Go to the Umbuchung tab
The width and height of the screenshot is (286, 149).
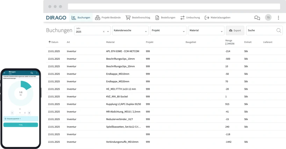[x=191, y=17]
